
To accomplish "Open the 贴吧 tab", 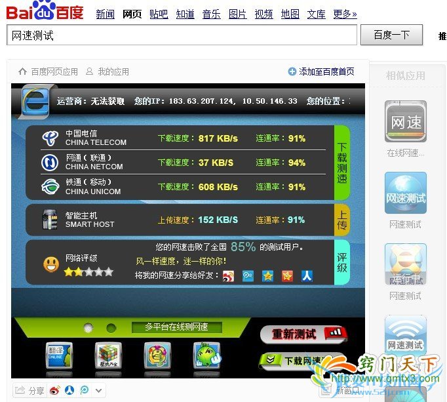I will point(159,14).
